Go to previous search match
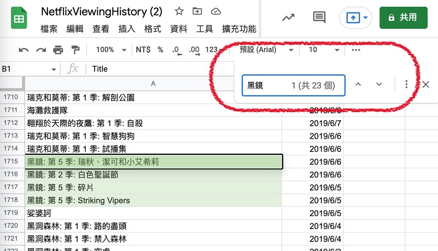438x251 pixels. [x=358, y=84]
